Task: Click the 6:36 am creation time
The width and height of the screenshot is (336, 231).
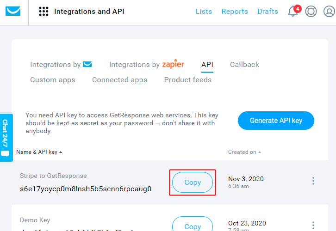Action: click(238, 186)
